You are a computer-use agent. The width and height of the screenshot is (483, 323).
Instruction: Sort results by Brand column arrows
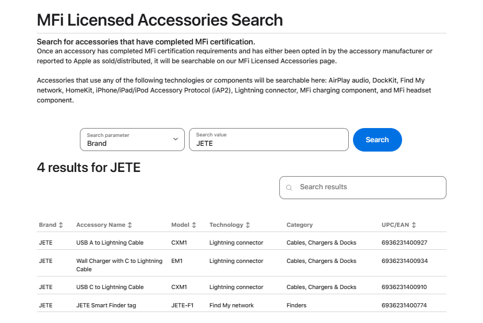[61, 225]
